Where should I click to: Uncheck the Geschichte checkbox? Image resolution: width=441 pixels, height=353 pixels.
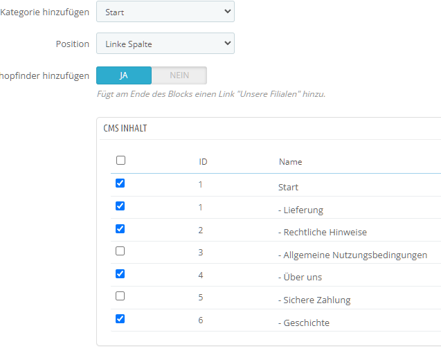[120, 318]
